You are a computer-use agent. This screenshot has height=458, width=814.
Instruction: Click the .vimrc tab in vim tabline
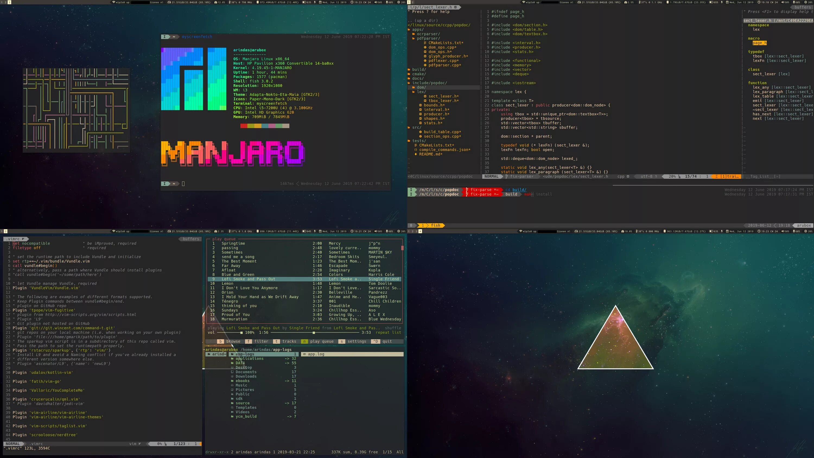click(15, 239)
